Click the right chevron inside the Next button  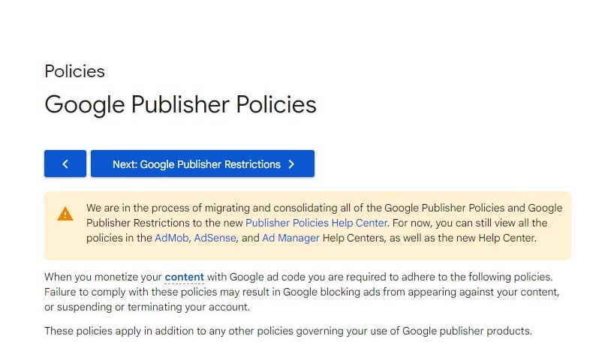[291, 164]
